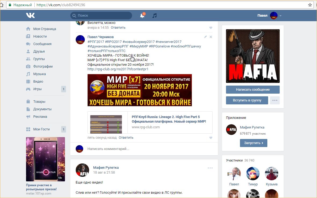This screenshot has width=317, height=198.
Task: Click the people icon next to Группы
Action: (x=28, y=59)
